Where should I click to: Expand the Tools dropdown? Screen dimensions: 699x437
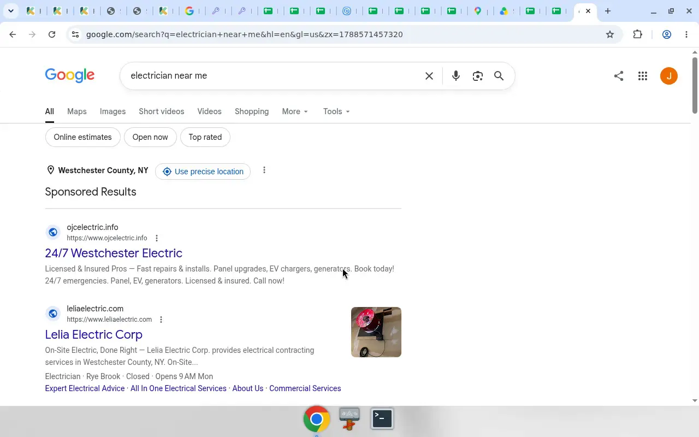coord(336,111)
